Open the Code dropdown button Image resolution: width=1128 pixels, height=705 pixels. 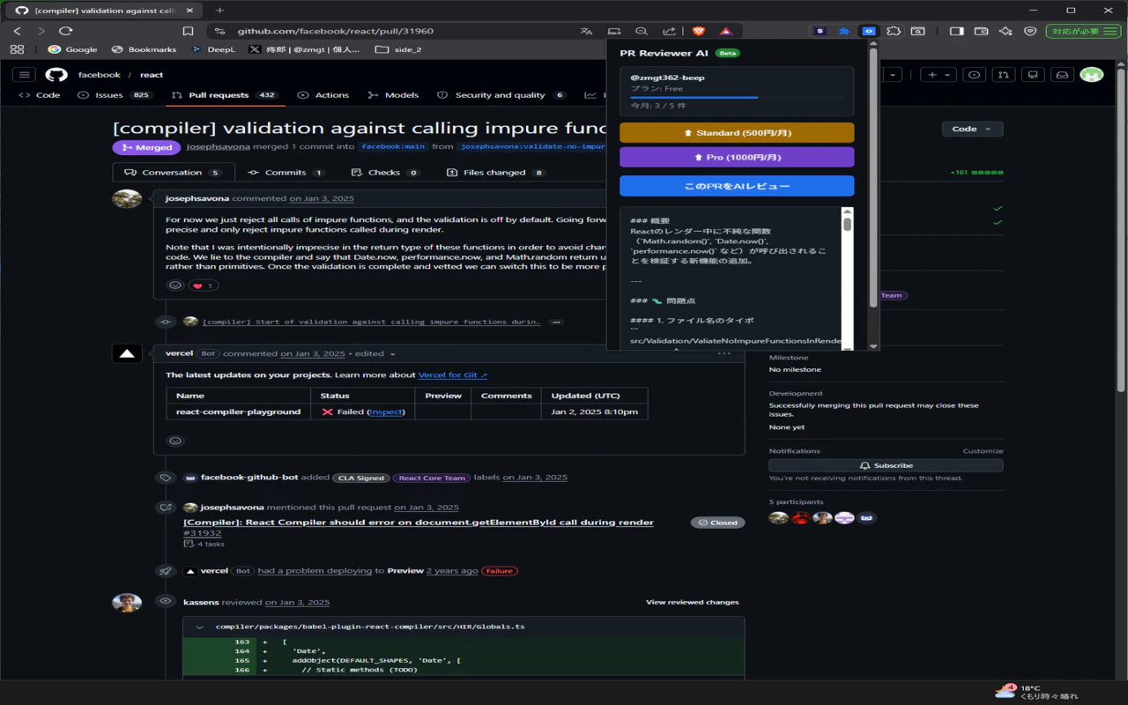(972, 129)
